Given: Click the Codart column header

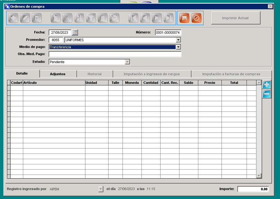Looking at the screenshot, I should 17,83.
